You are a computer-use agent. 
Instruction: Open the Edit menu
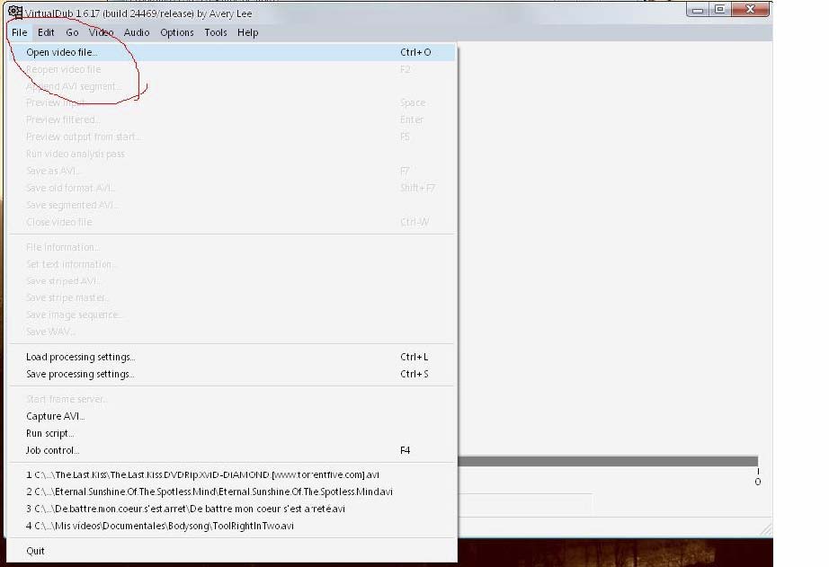coord(46,32)
